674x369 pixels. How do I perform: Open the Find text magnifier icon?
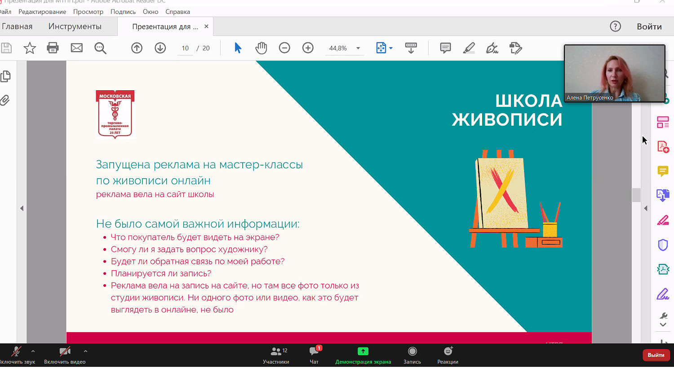point(100,48)
